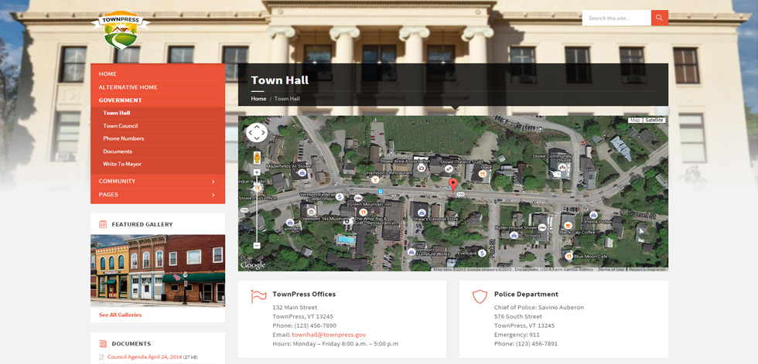Switch map to Map view

point(635,121)
